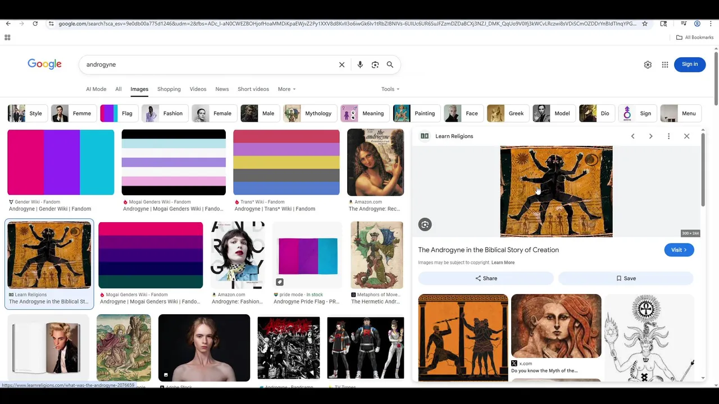Select the Menu filter chip
Image resolution: width=719 pixels, height=404 pixels.
[680, 113]
